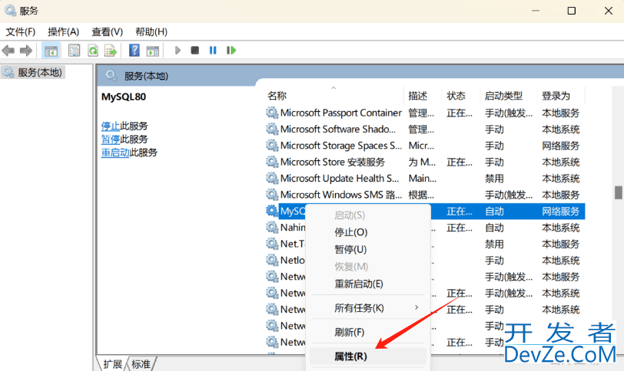Toggle the console tree pane toolbar icon

click(51, 51)
